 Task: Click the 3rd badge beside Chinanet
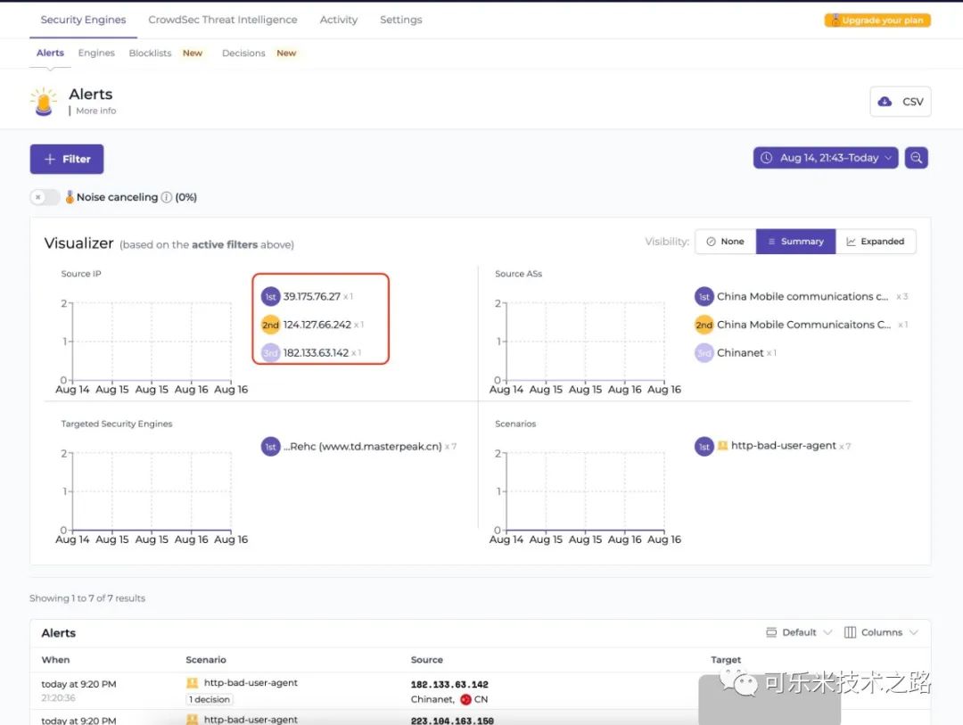pyautogui.click(x=704, y=352)
